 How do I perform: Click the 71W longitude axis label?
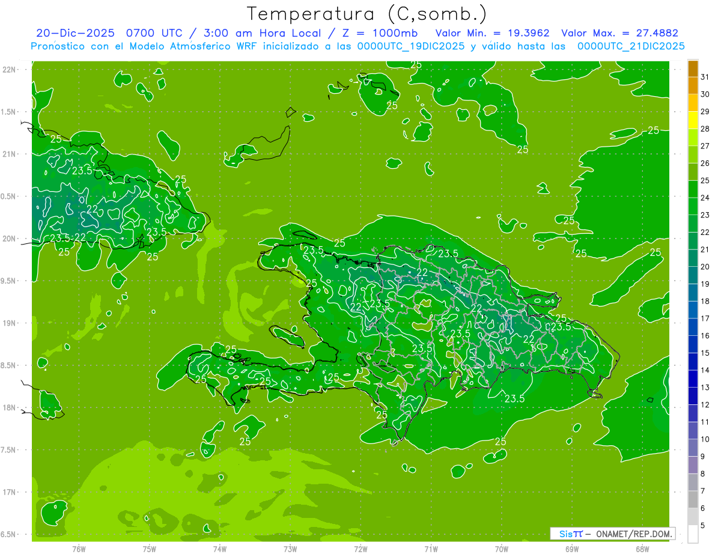click(x=431, y=549)
